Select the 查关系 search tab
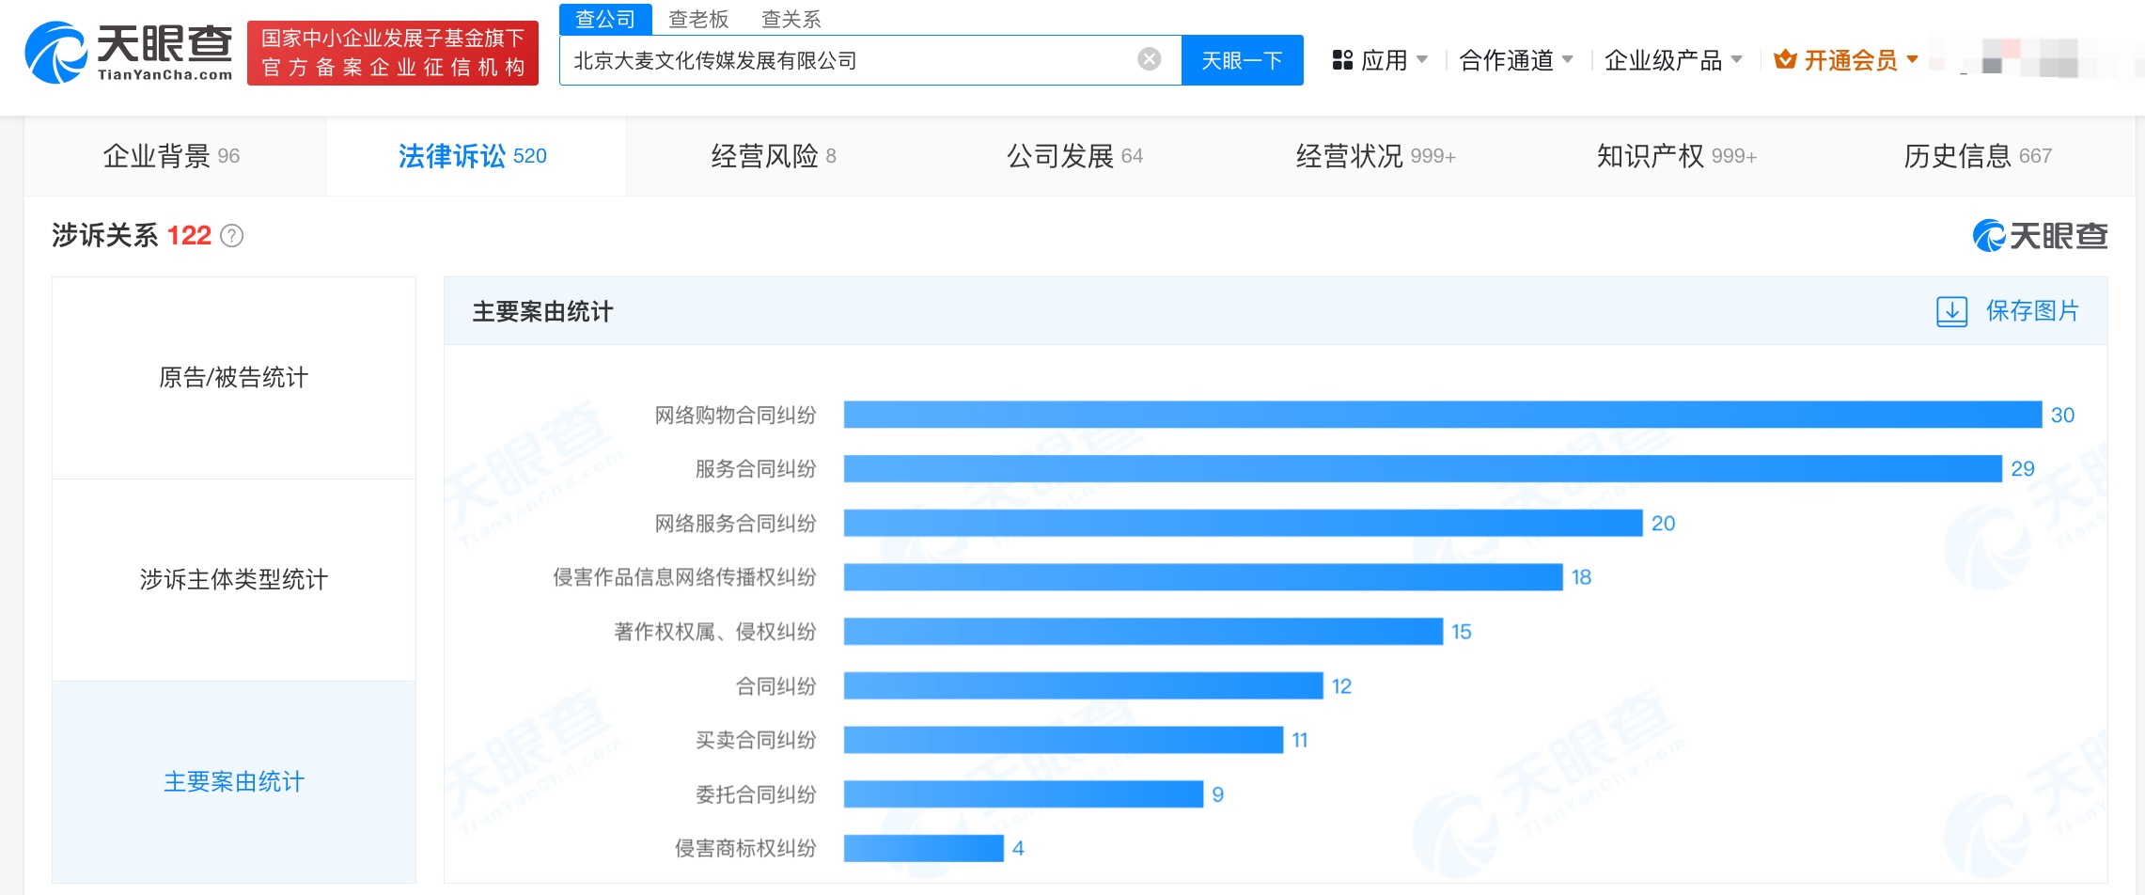This screenshot has width=2145, height=895. [x=791, y=19]
